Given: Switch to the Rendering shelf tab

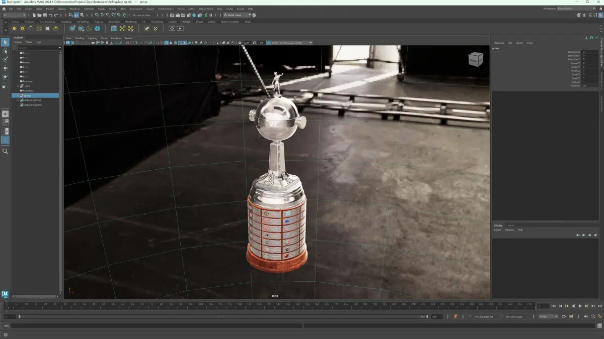Looking at the screenshot, I should pyautogui.click(x=131, y=22).
